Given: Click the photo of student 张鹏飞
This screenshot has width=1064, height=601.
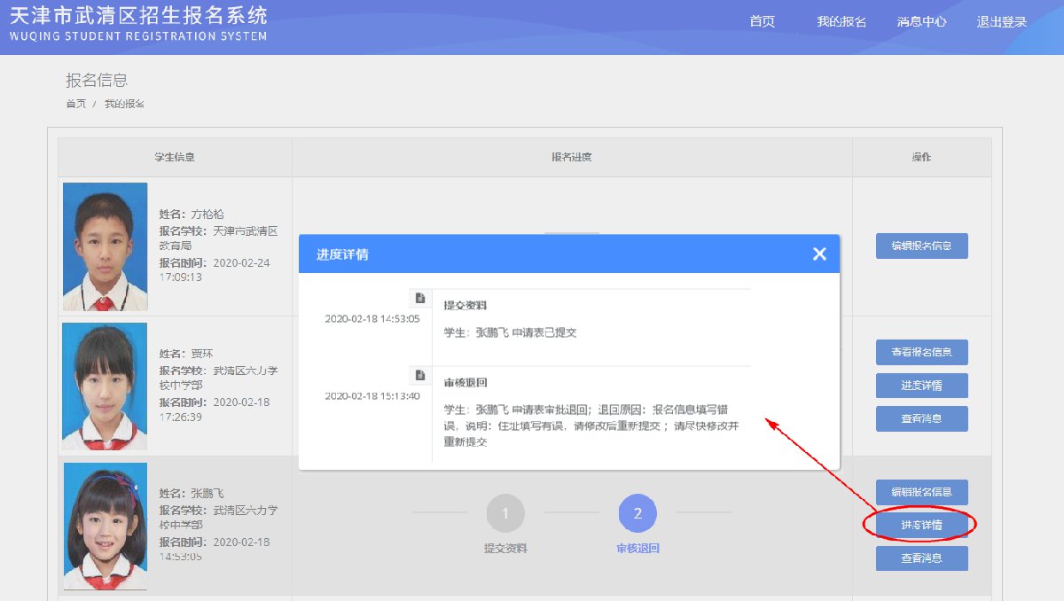Looking at the screenshot, I should (105, 526).
